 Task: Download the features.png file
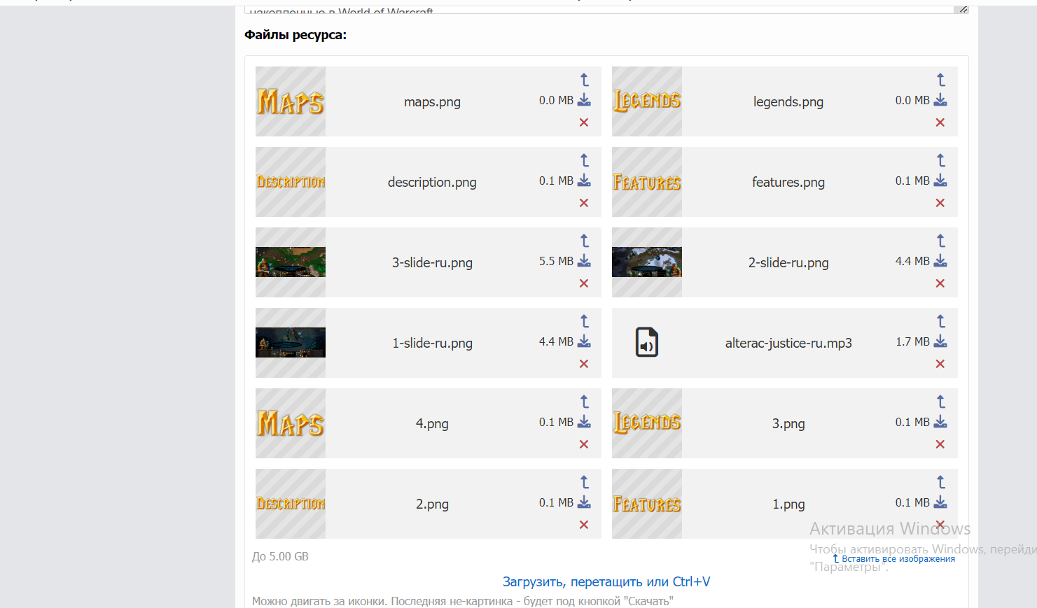tap(940, 181)
